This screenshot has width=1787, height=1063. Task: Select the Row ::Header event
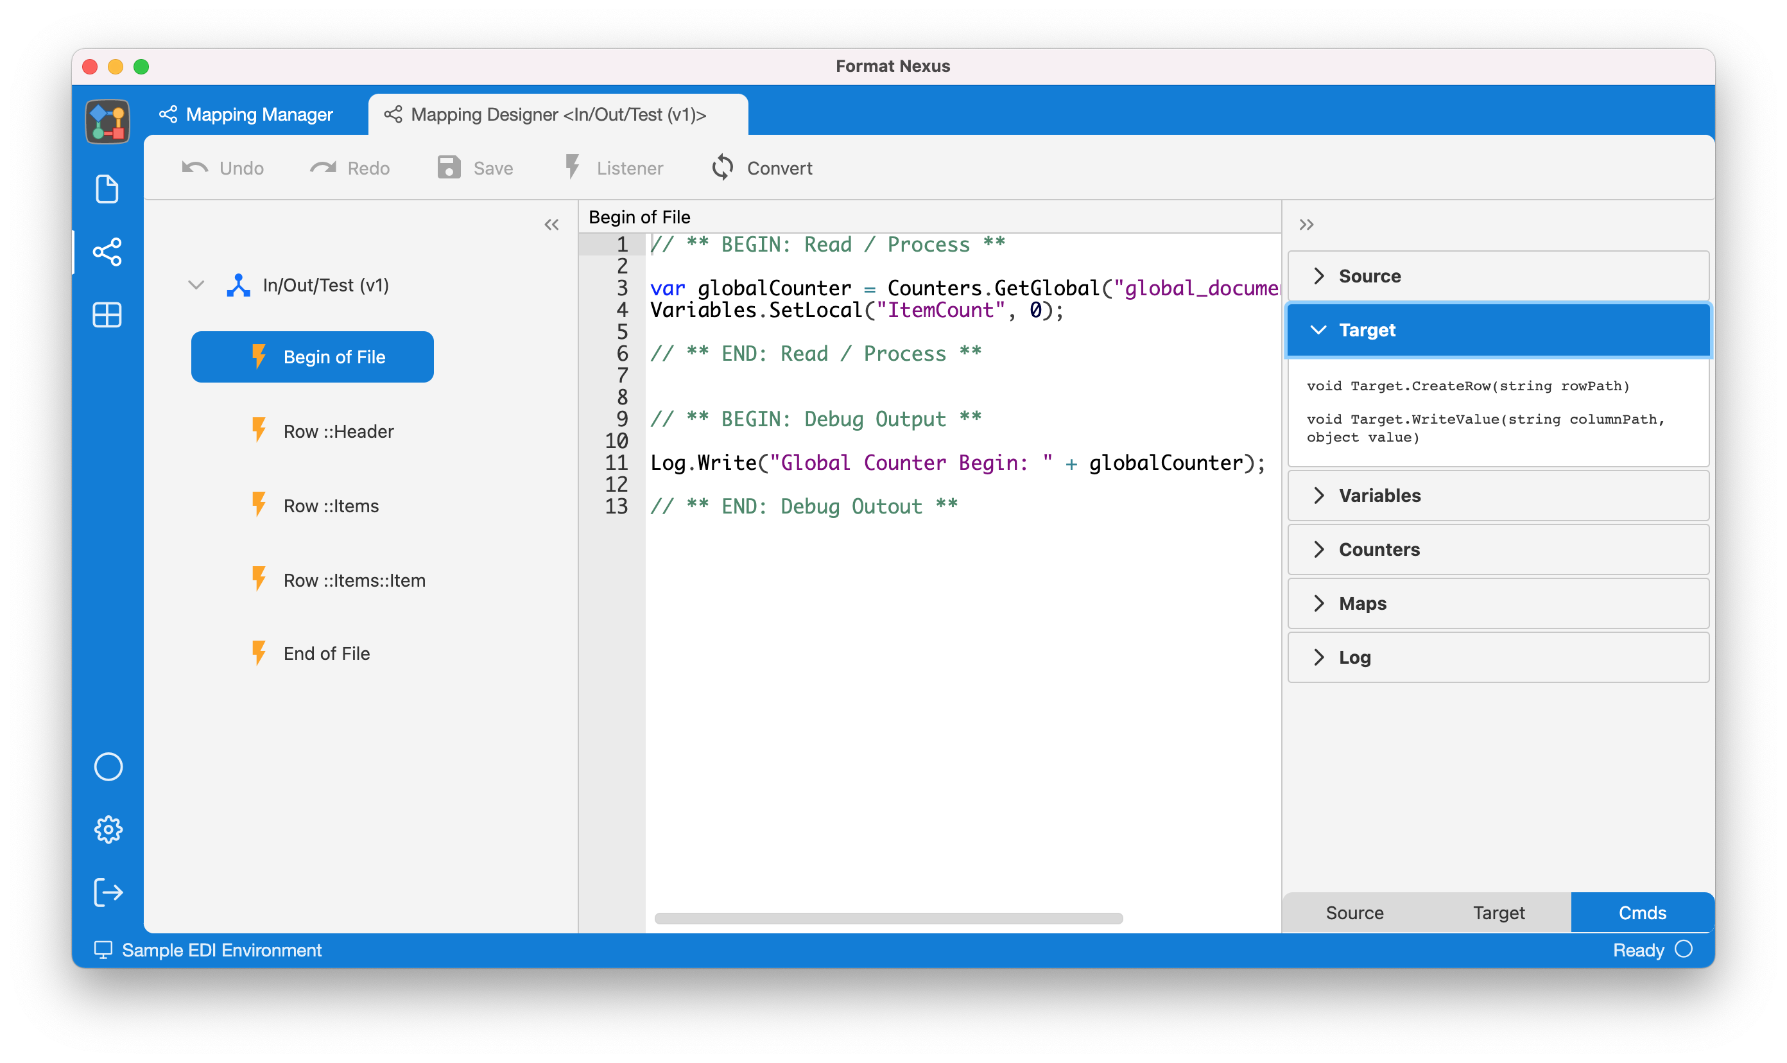[339, 431]
